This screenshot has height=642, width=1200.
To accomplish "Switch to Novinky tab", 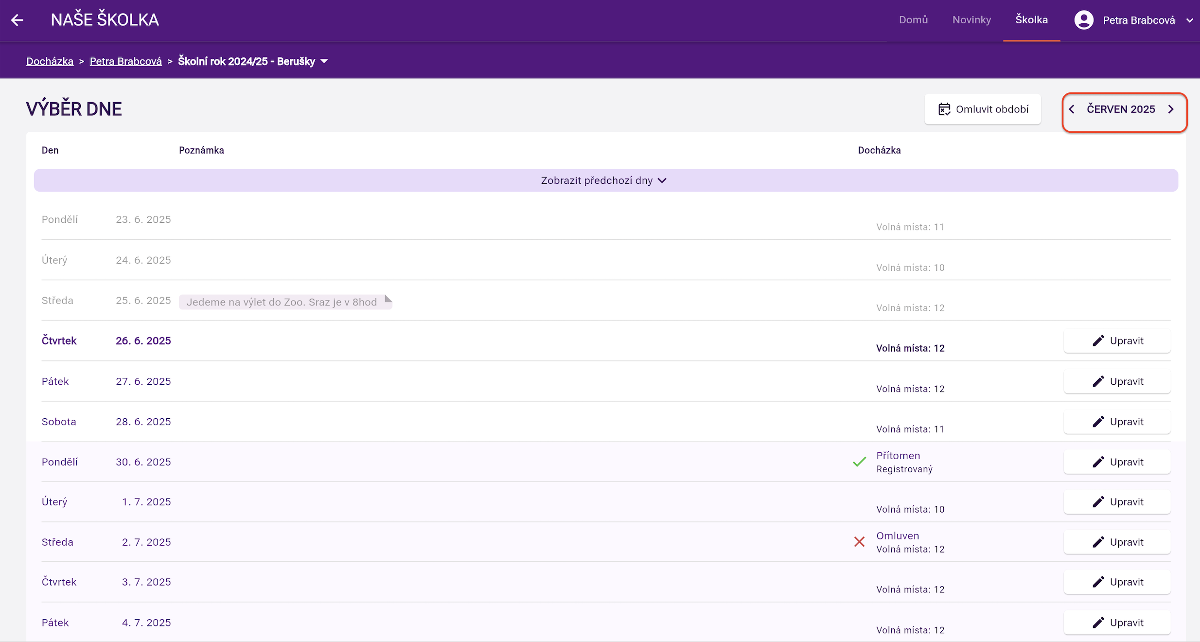I will 971,20.
